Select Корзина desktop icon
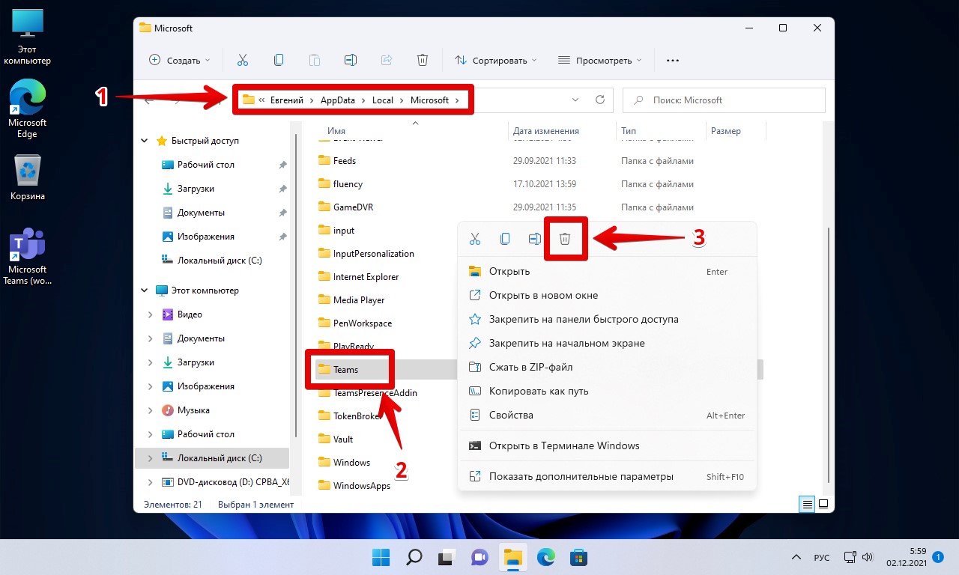The image size is (959, 575). click(x=28, y=177)
